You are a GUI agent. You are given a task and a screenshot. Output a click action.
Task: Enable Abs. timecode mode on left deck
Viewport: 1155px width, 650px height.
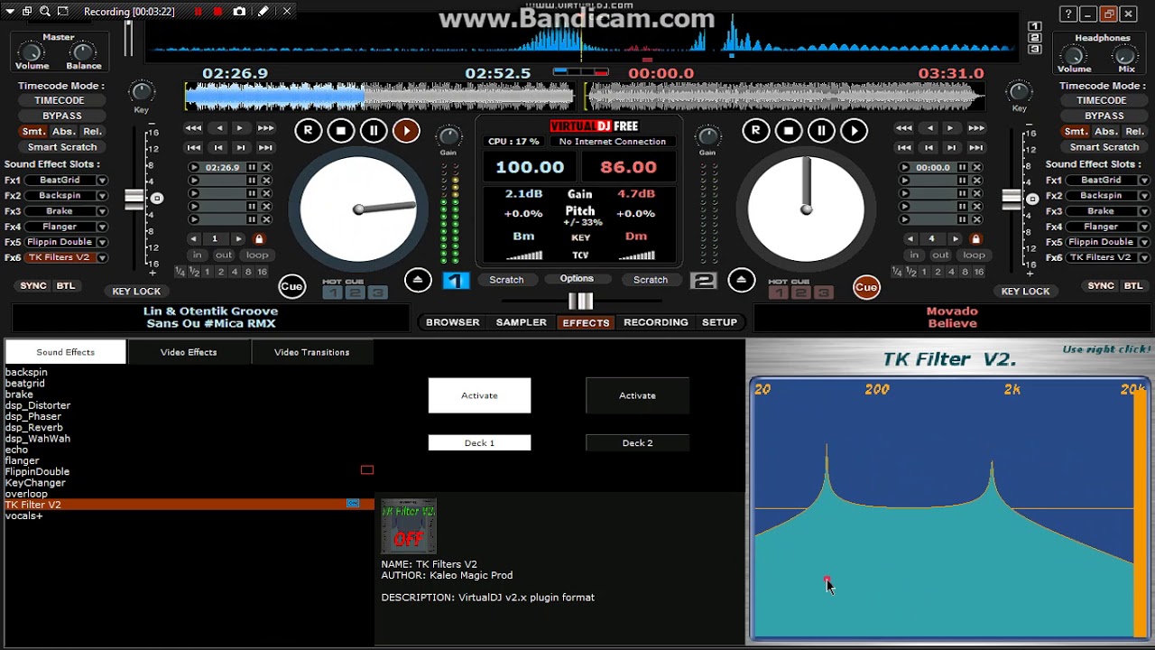tap(63, 132)
